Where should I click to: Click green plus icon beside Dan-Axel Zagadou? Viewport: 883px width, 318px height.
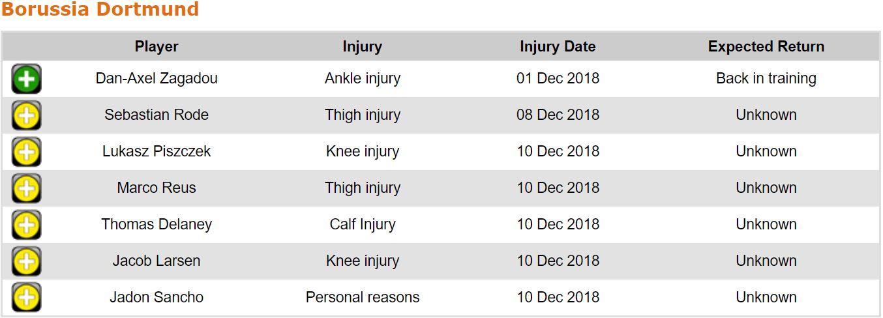pos(26,79)
